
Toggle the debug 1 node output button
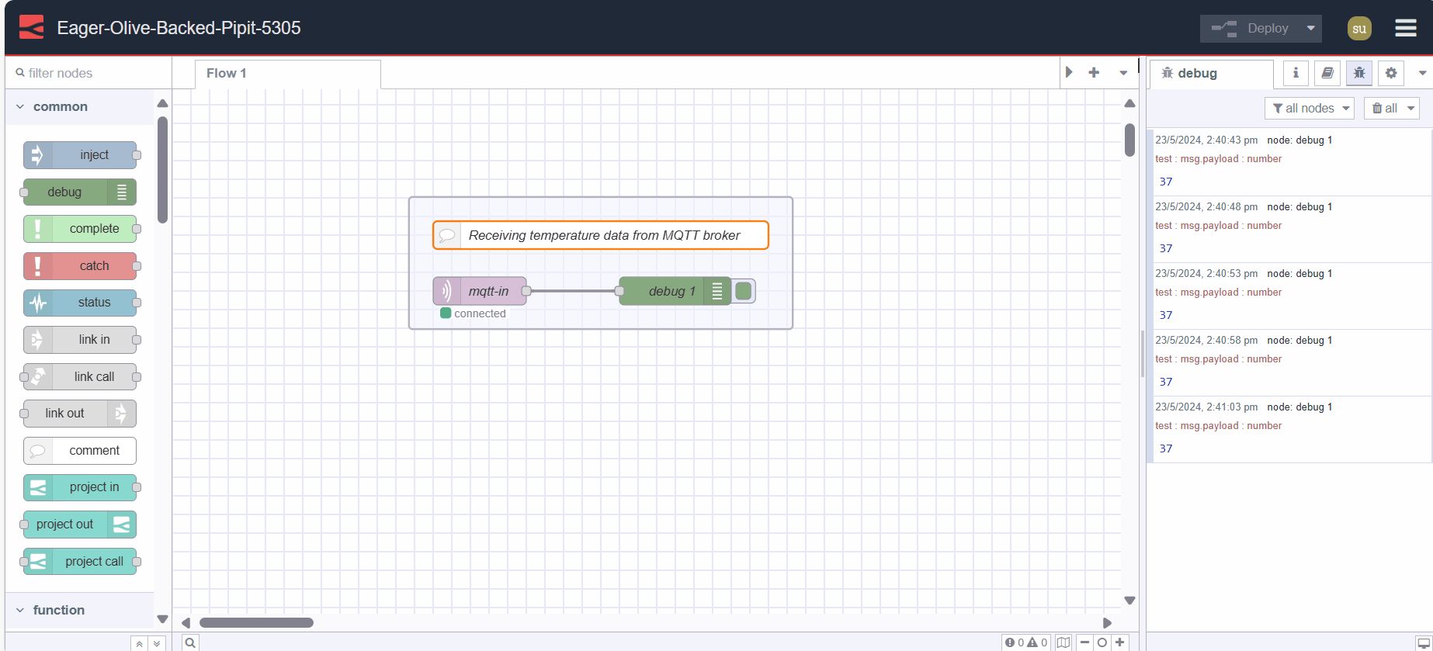[744, 291]
